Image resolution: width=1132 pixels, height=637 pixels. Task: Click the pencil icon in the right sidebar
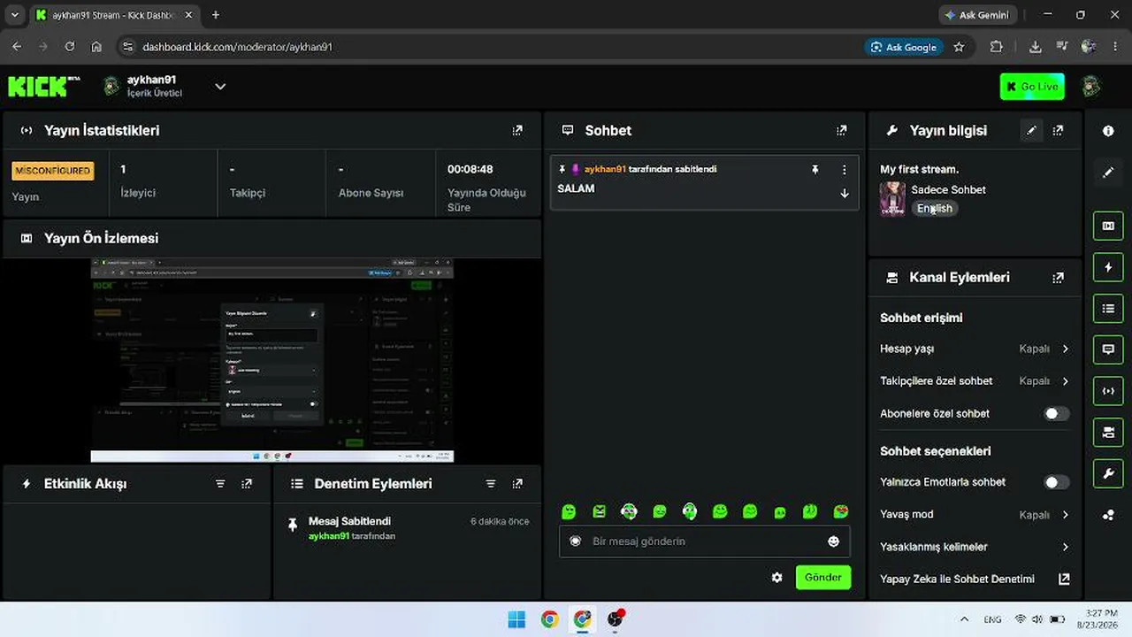[1108, 173]
